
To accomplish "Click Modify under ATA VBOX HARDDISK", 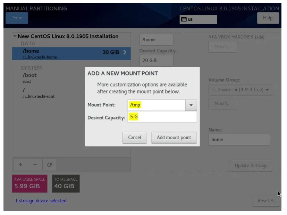I will (223, 47).
